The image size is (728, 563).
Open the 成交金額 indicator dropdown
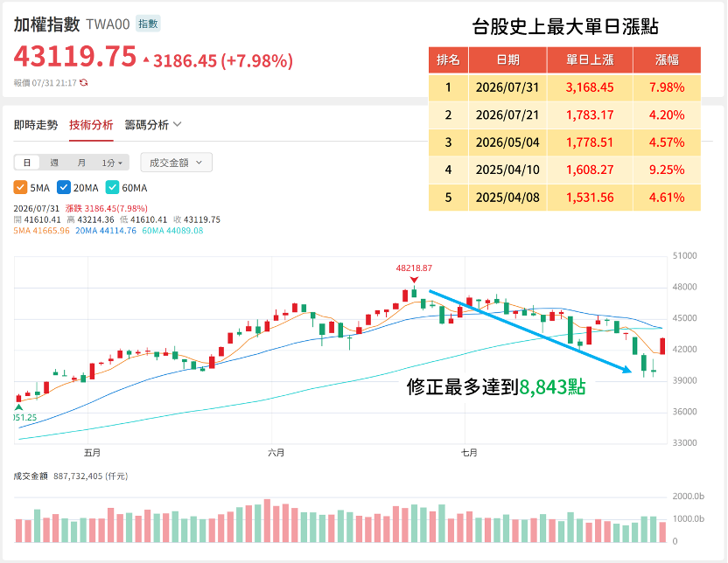pos(177,163)
